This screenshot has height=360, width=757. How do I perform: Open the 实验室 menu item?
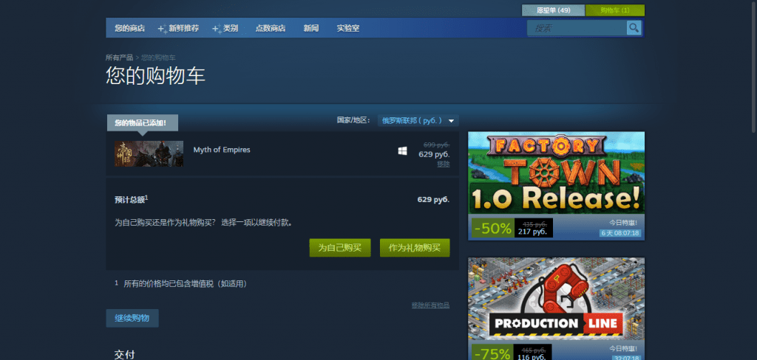coord(347,29)
